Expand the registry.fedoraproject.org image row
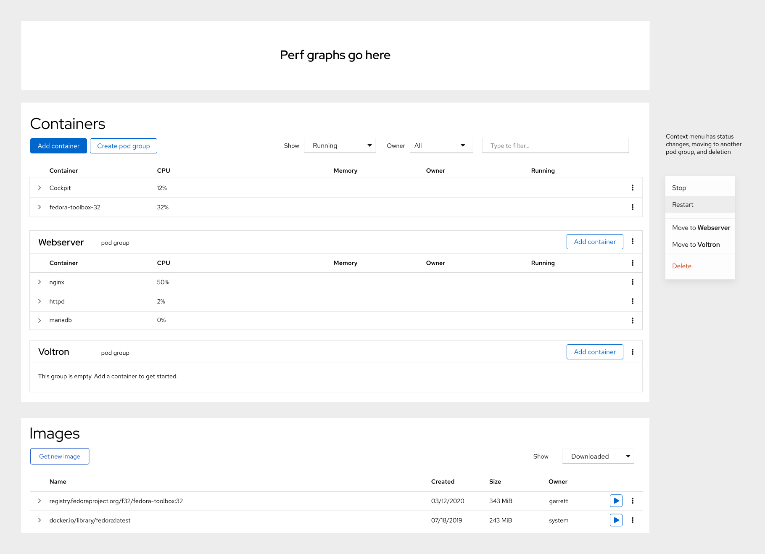Viewport: 765px width, 554px height. click(x=40, y=501)
